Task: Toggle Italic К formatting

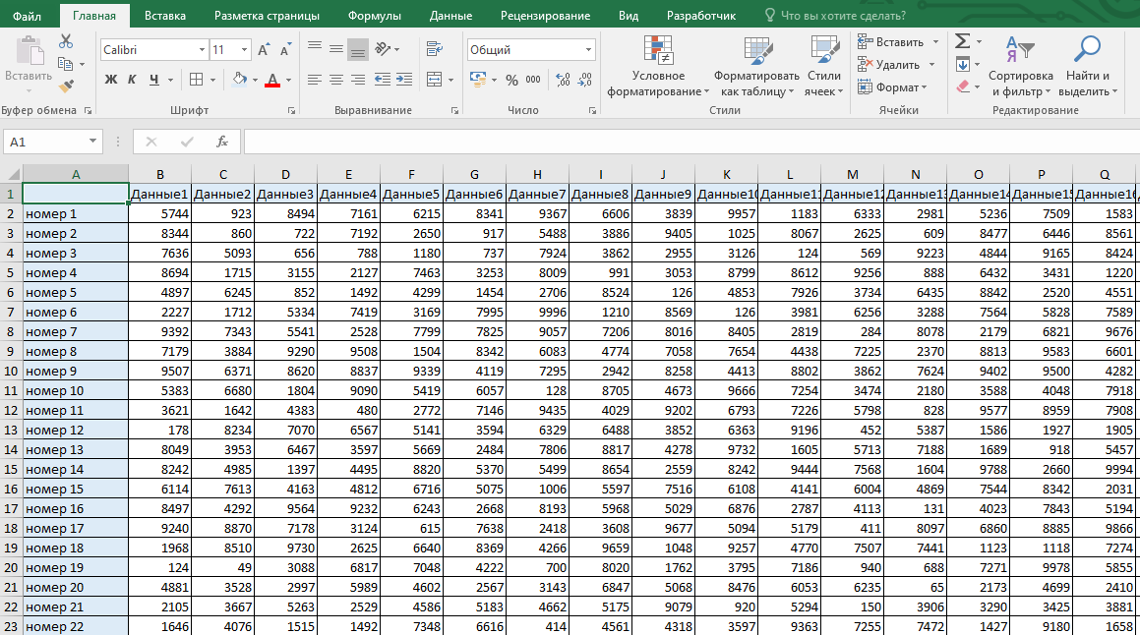Action: [x=132, y=80]
